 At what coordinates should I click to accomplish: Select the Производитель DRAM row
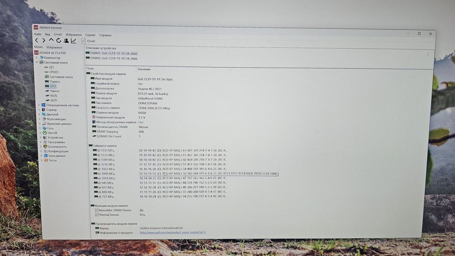point(120,127)
